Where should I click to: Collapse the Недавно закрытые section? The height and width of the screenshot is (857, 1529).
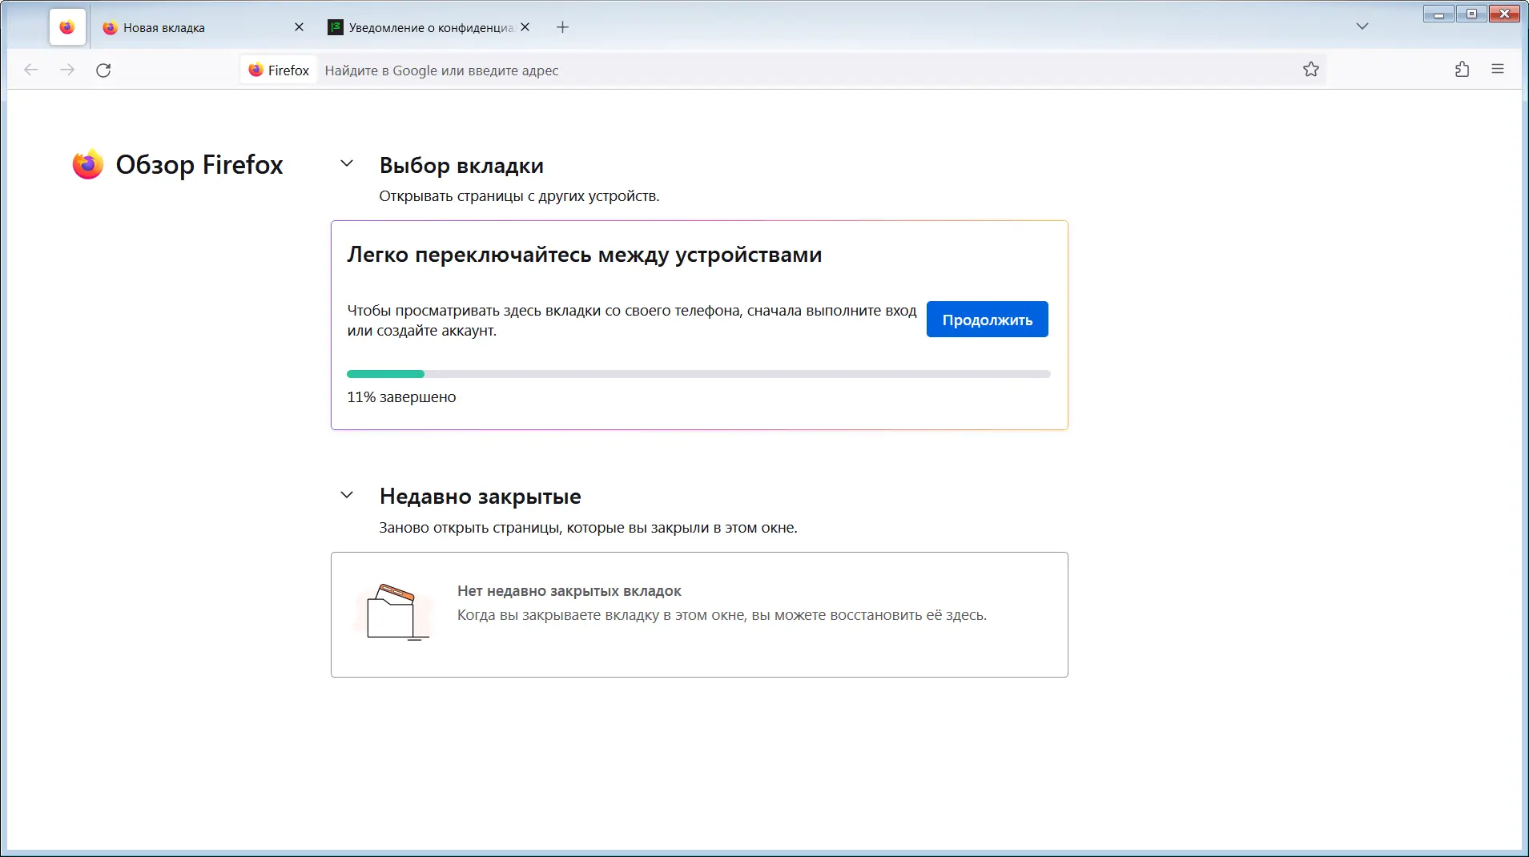click(x=347, y=494)
